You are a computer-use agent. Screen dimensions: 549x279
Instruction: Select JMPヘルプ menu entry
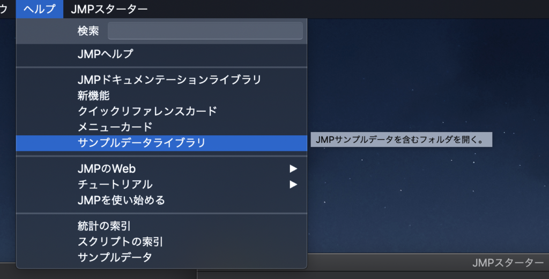pyautogui.click(x=161, y=54)
